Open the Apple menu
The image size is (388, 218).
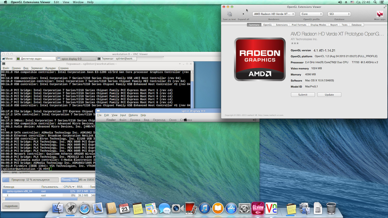point(5,2)
